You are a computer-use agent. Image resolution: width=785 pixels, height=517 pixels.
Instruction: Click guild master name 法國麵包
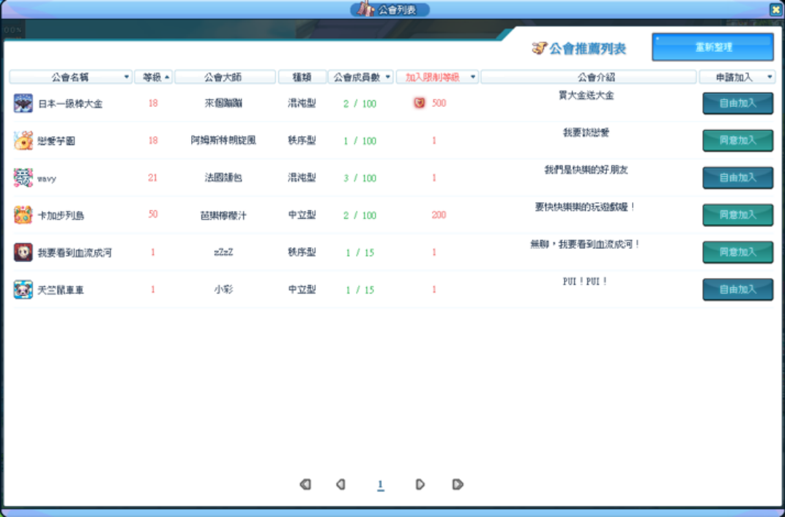click(x=223, y=178)
